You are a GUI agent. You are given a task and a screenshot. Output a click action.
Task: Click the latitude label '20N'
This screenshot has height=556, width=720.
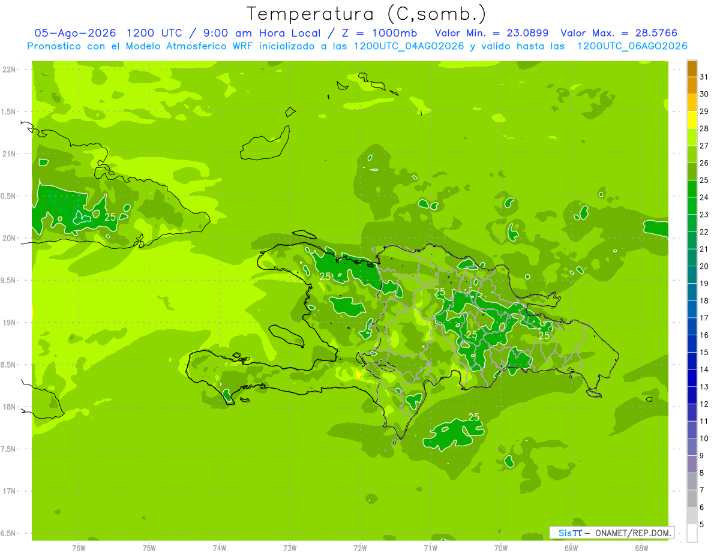tap(9, 239)
